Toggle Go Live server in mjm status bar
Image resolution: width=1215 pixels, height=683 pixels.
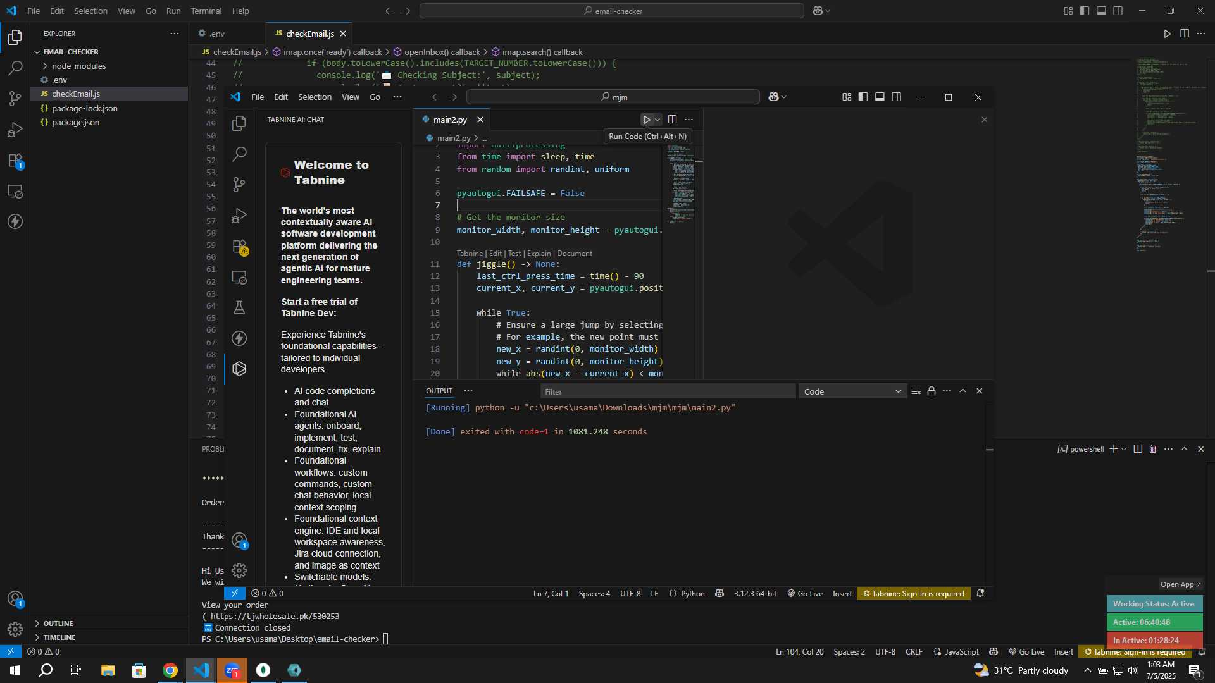click(x=805, y=593)
